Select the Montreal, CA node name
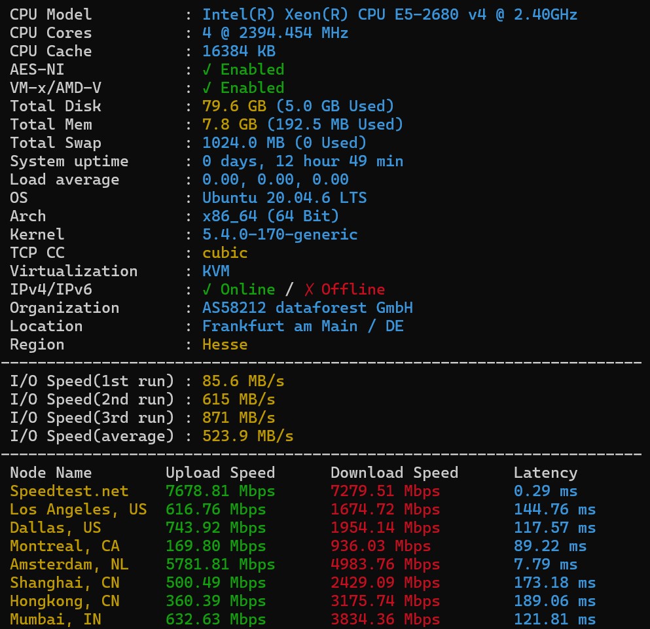Viewport: 650px width, 629px height. pyautogui.click(x=65, y=546)
